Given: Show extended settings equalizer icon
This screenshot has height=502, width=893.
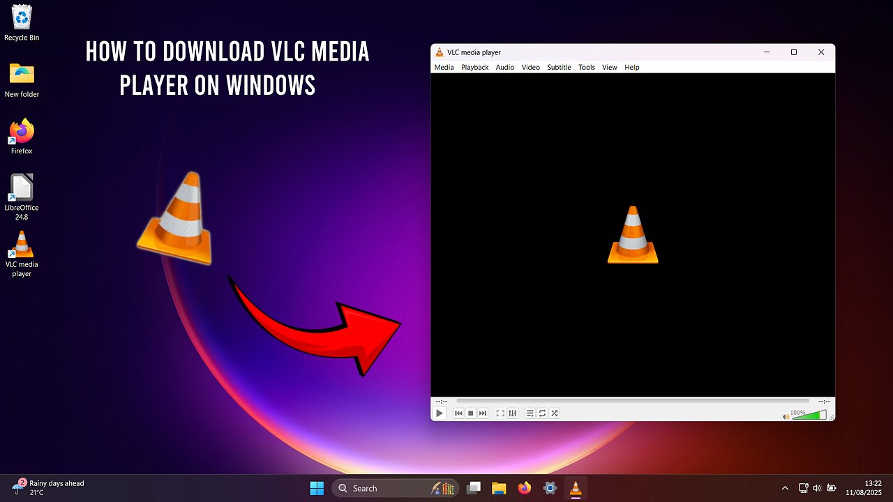Looking at the screenshot, I should click(x=513, y=413).
